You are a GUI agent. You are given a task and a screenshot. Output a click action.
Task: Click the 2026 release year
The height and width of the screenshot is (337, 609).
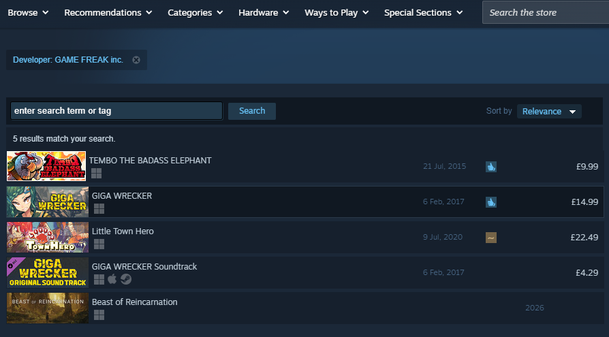click(x=535, y=308)
